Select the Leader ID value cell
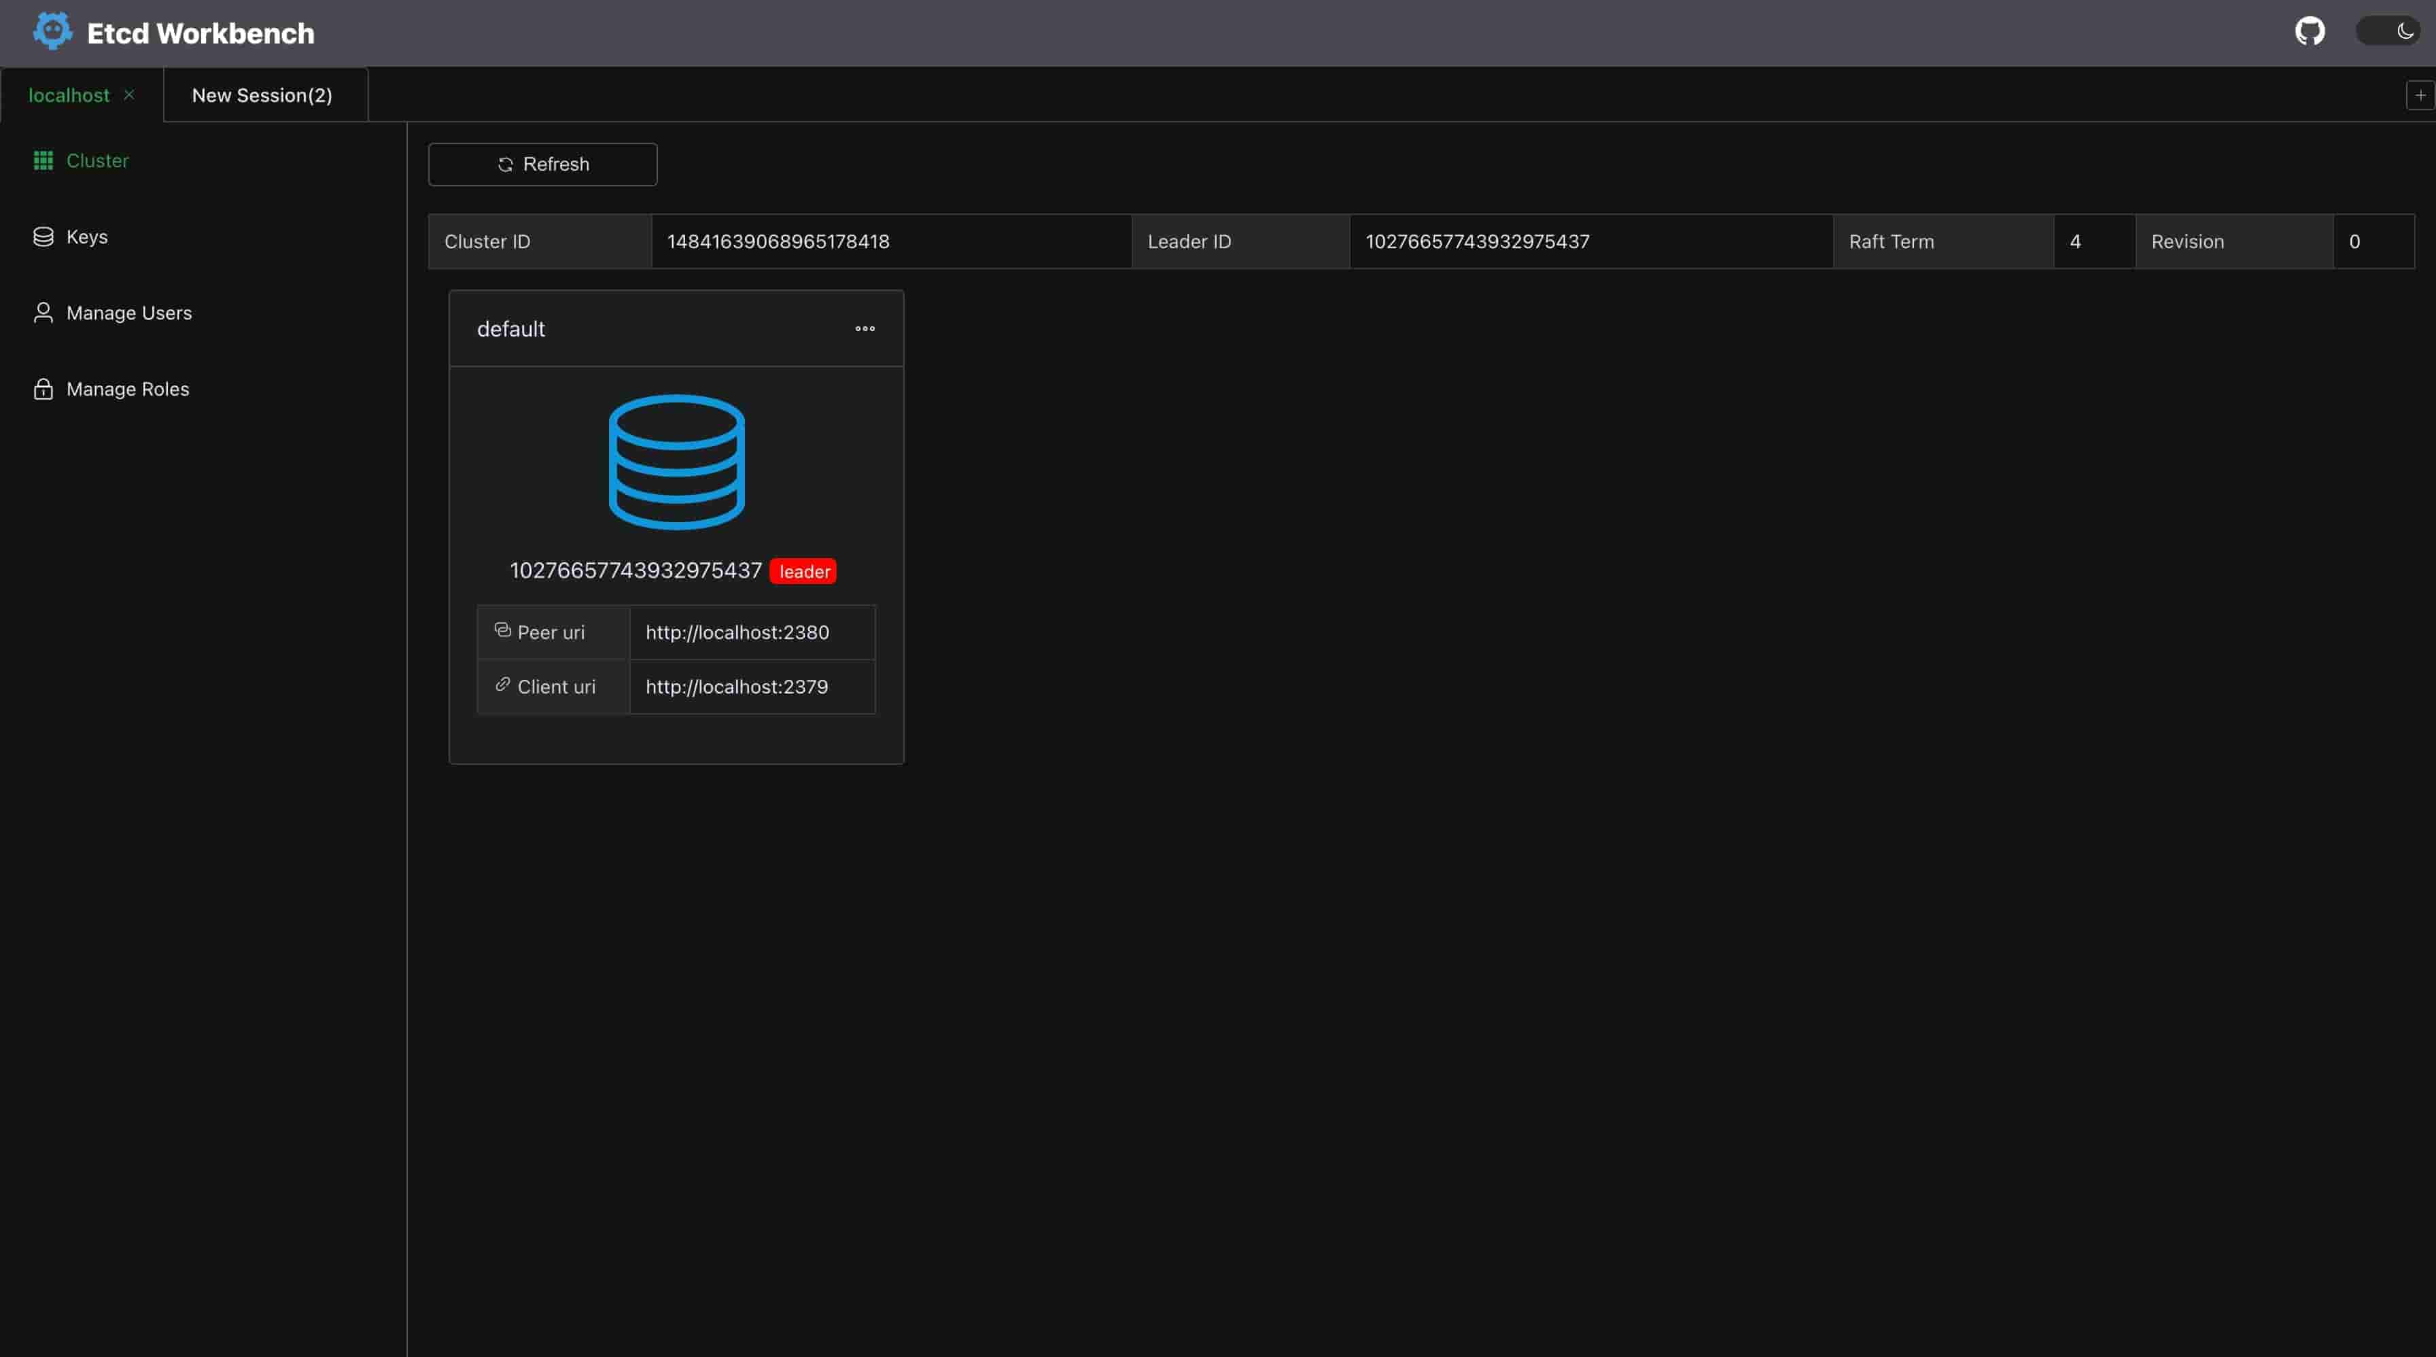Viewport: 2436px width, 1357px height. (x=1590, y=241)
